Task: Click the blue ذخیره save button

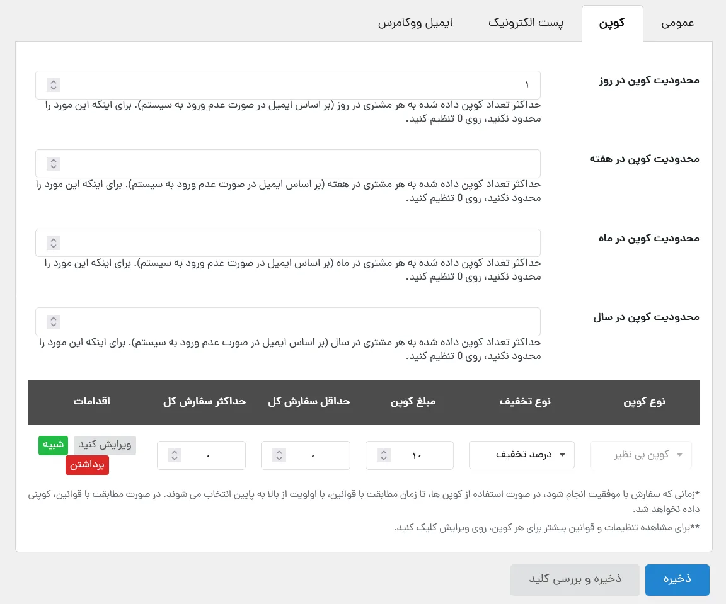Action: tap(677, 579)
